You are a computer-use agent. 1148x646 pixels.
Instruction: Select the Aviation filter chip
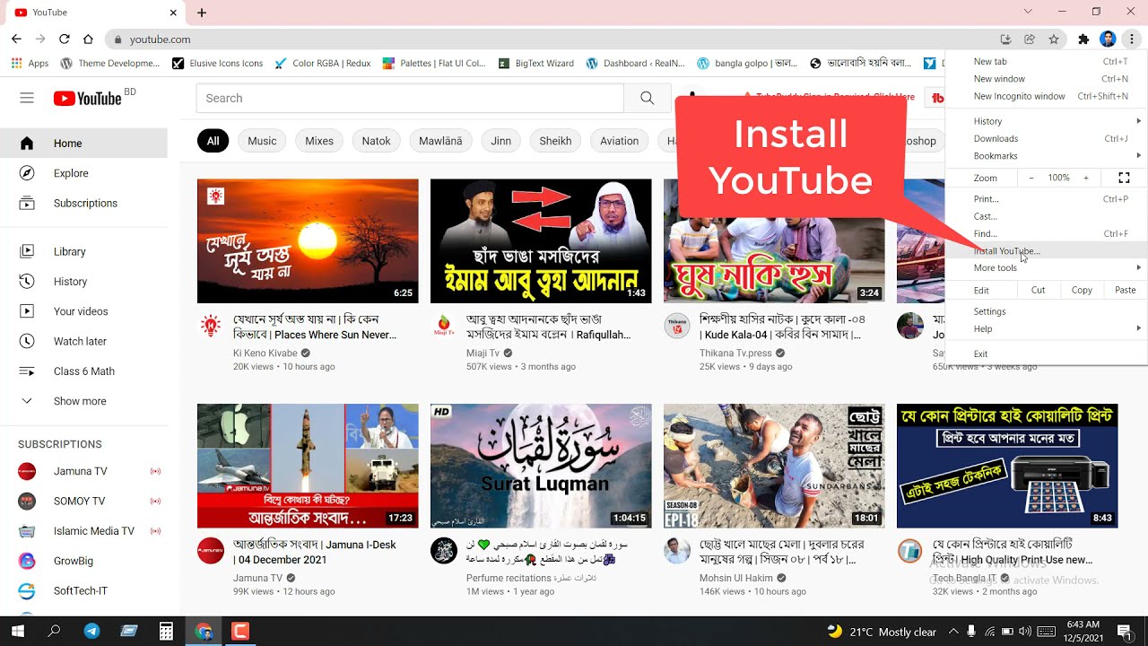coord(619,141)
